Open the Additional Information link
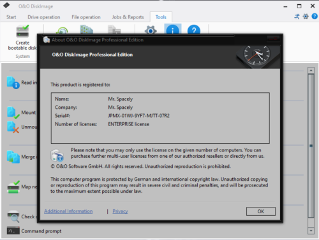 click(x=68, y=211)
